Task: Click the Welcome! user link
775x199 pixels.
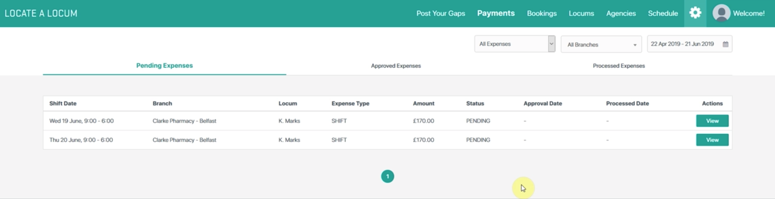Action: coord(749,13)
